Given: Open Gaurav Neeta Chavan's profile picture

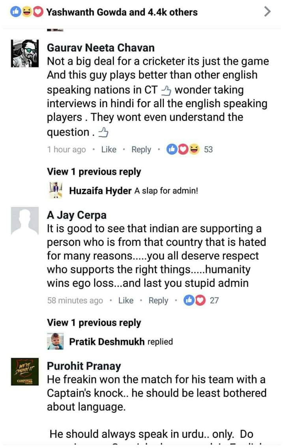Looking at the screenshot, I should point(24,53).
